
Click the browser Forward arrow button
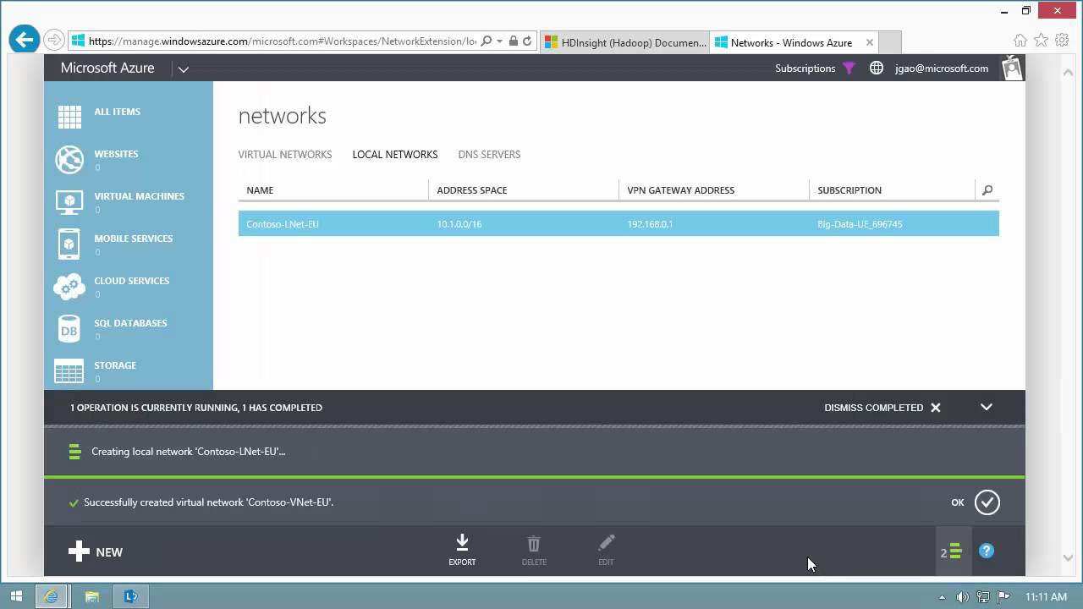pyautogui.click(x=53, y=40)
